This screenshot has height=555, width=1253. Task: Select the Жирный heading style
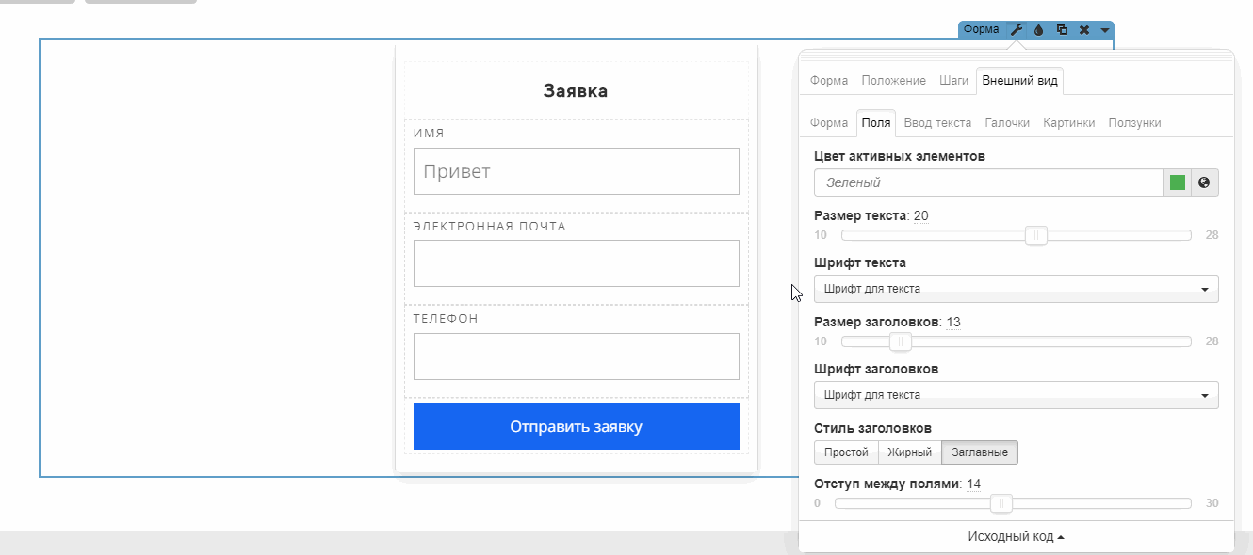coord(909,452)
